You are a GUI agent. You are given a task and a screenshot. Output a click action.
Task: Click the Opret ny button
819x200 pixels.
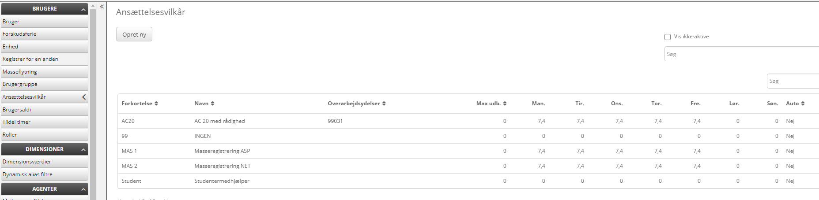coord(134,34)
